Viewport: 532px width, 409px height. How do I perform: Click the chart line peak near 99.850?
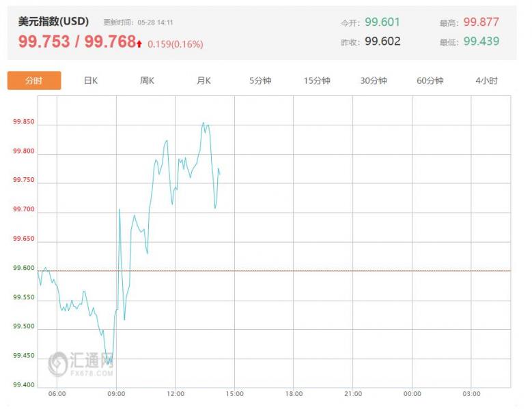point(204,123)
